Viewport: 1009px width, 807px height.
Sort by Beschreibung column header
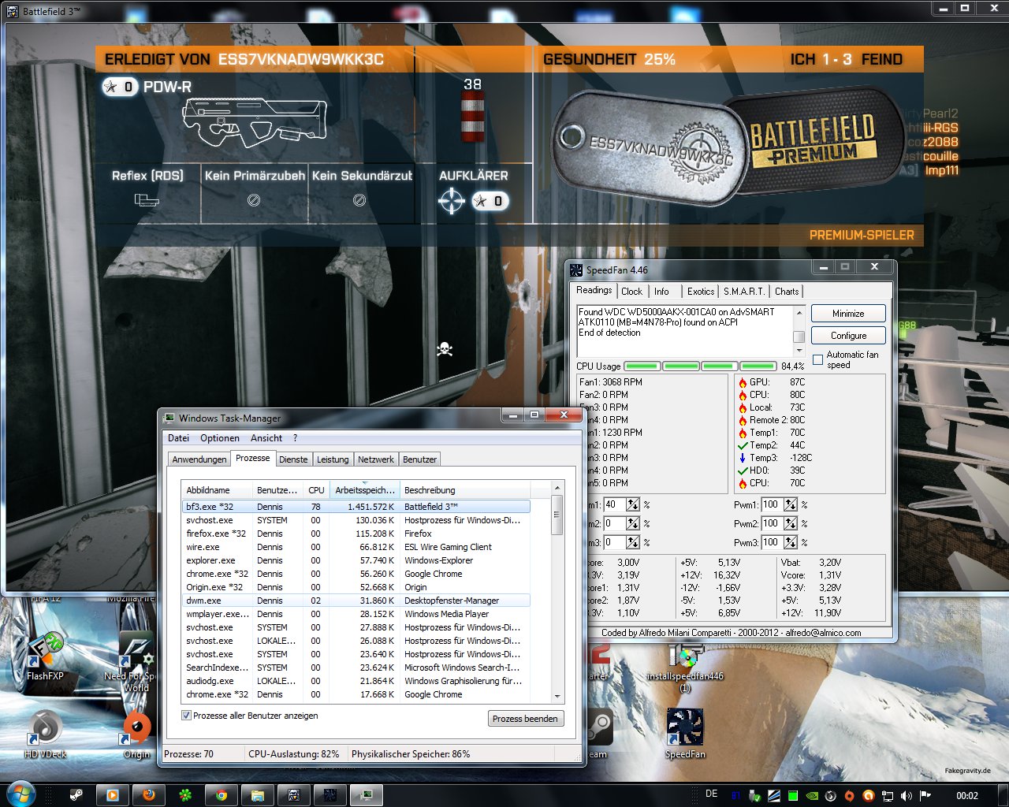[465, 489]
